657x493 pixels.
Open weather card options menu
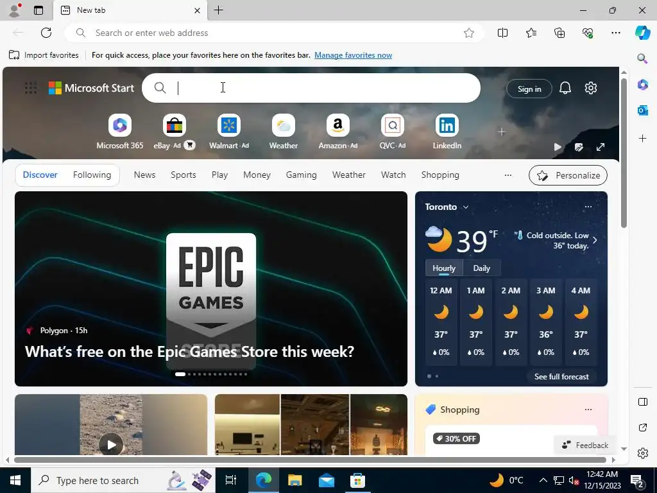(588, 207)
